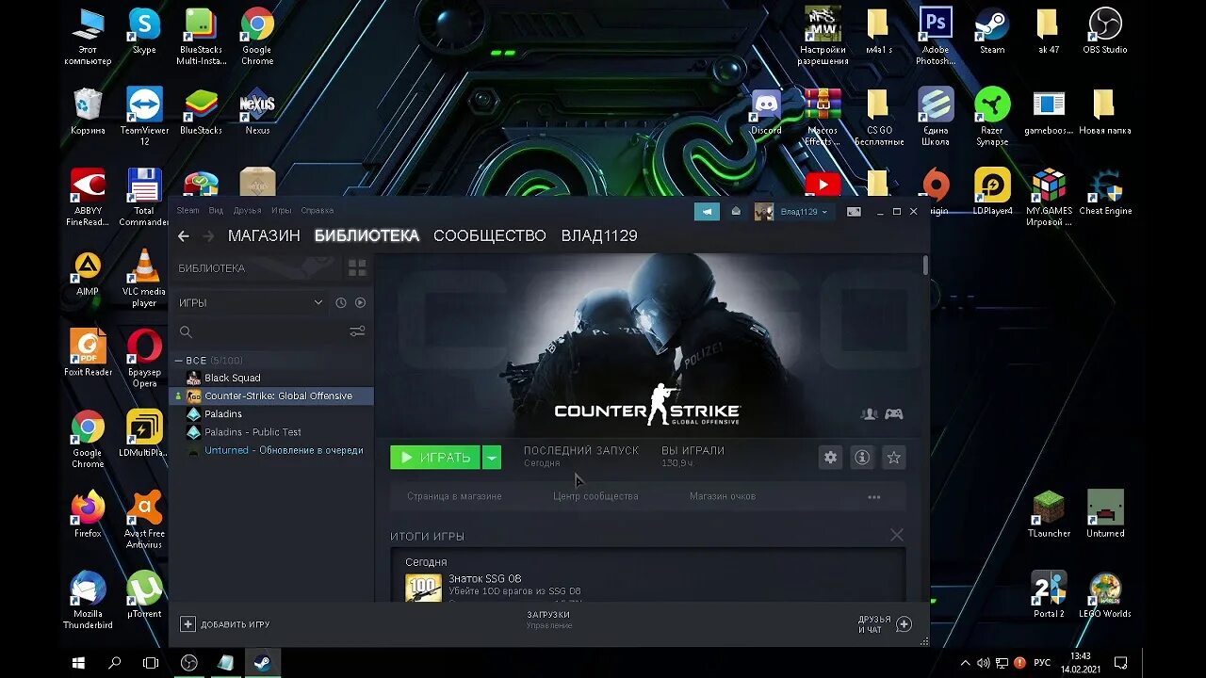Open the Друзья menu
Image resolution: width=1206 pixels, height=678 pixels.
[x=248, y=211]
